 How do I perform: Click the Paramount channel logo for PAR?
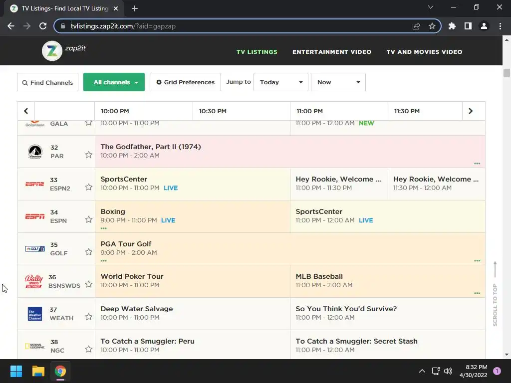click(x=35, y=152)
